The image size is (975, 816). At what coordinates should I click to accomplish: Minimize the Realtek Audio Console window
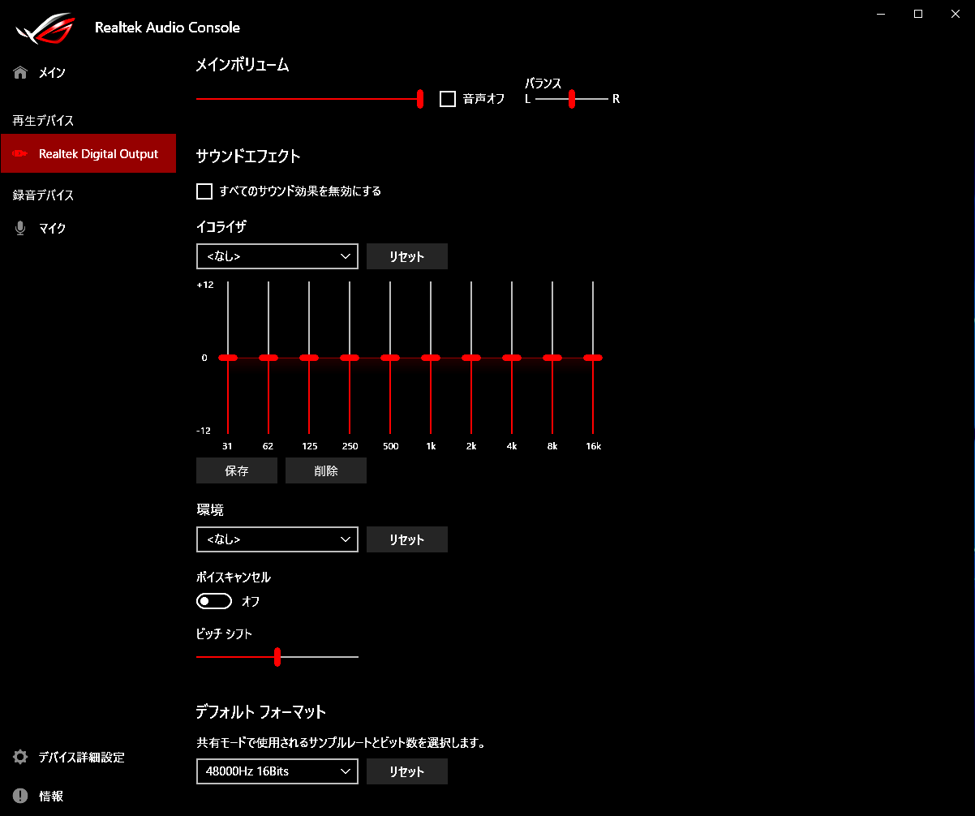881,13
